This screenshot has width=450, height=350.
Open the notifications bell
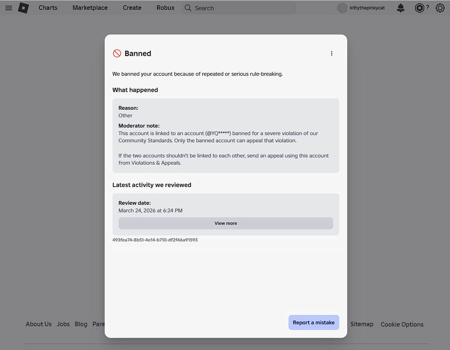coord(401,8)
